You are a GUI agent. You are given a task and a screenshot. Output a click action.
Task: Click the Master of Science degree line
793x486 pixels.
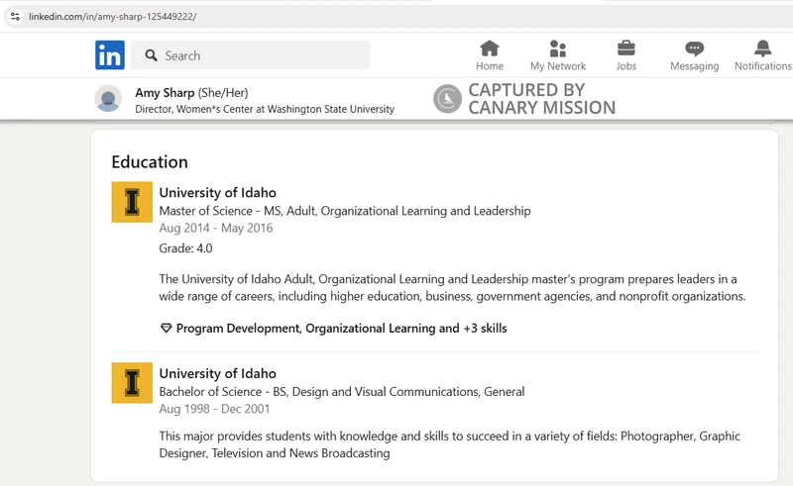pyautogui.click(x=344, y=211)
